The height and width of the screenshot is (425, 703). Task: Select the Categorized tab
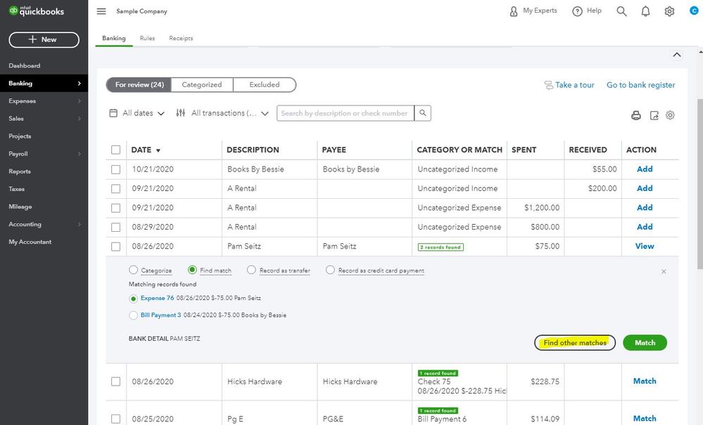(202, 84)
